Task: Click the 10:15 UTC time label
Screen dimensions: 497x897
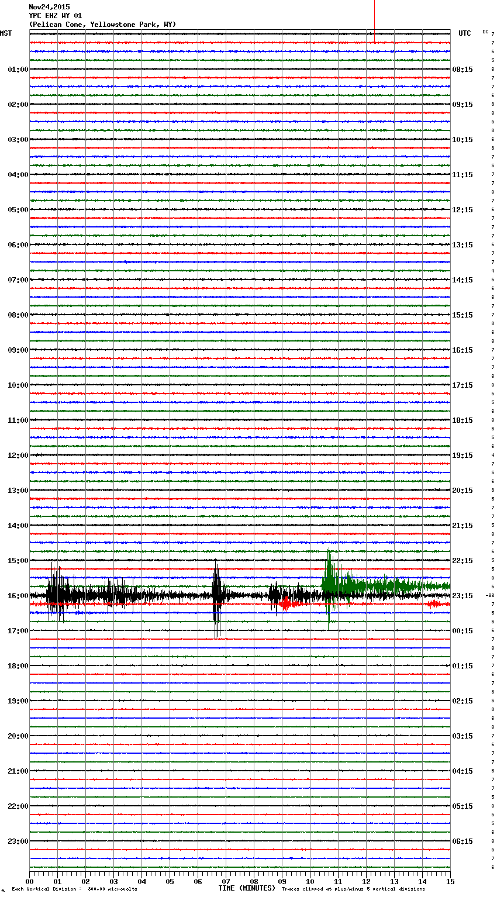Action: [x=463, y=140]
